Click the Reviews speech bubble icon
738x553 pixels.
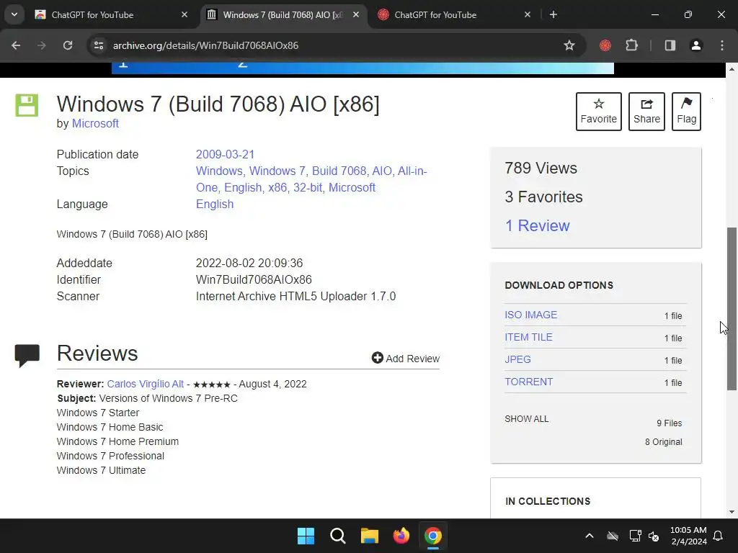27,356
